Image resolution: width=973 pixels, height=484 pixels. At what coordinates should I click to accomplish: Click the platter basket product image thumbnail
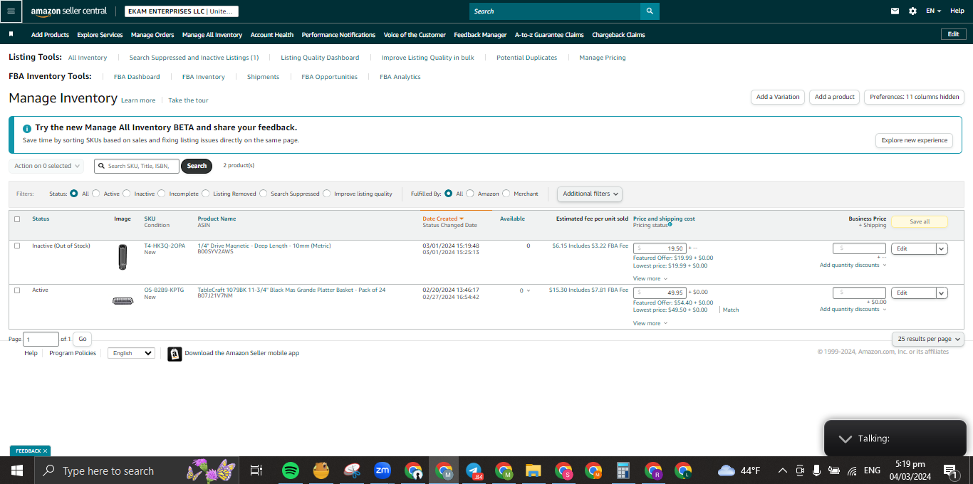point(123,301)
